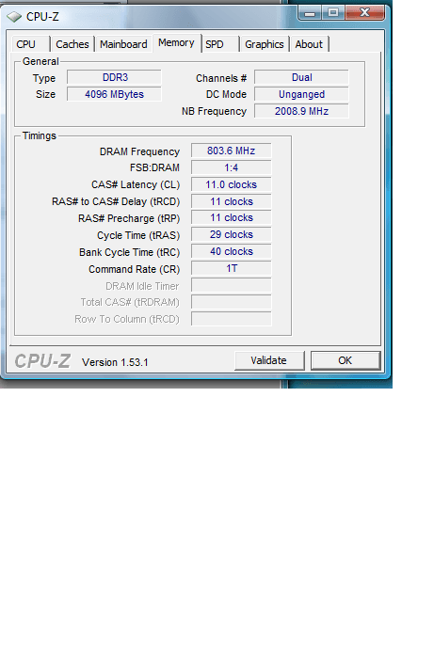Close the CPU-Z window
The height and width of the screenshot is (651, 434).
coord(364,13)
